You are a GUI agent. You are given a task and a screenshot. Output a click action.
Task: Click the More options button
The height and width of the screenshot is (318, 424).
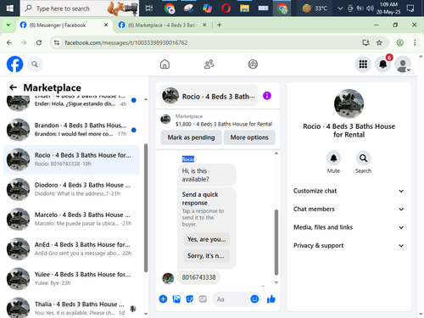tap(249, 137)
